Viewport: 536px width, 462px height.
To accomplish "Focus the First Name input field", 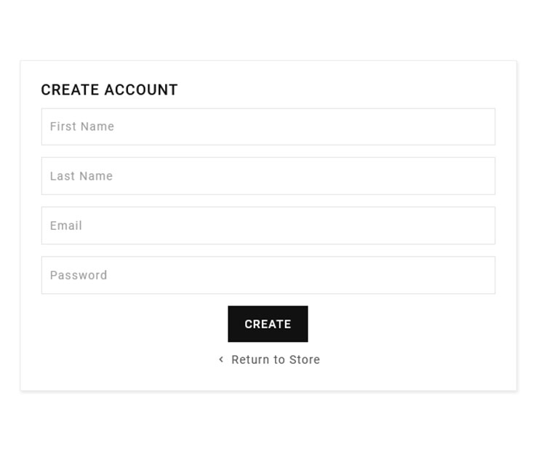I will 268,127.
